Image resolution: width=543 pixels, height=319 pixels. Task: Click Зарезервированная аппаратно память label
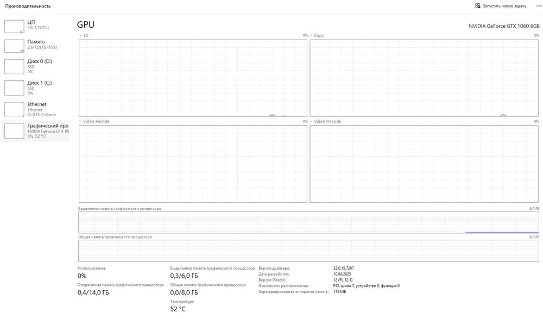click(x=293, y=292)
